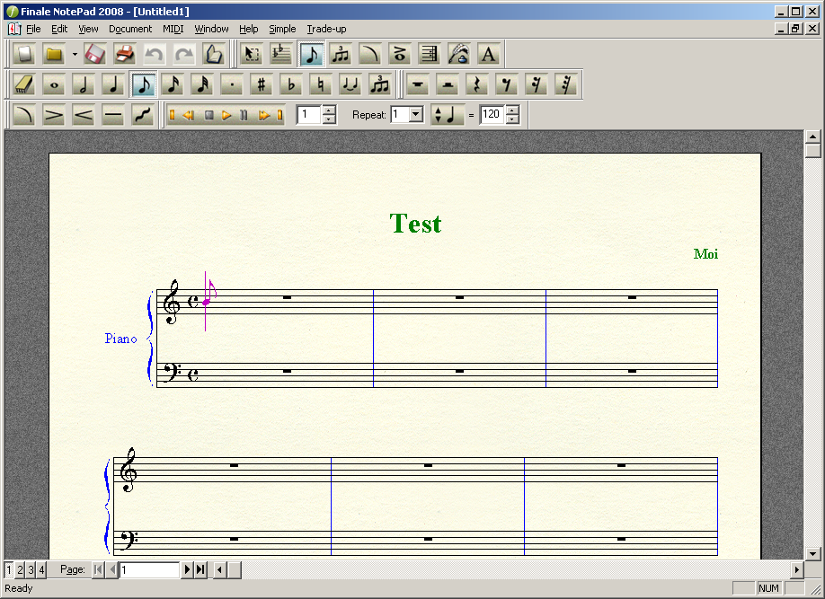825x599 pixels.
Task: Select the Selection arrow tool
Action: click(x=252, y=54)
